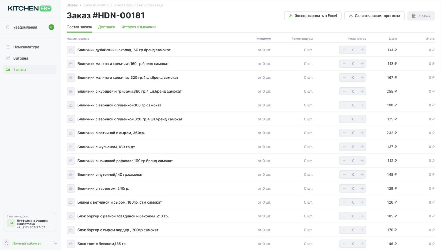This screenshot has width=441, height=251.
Task: Open Личный кабинет link in sidebar
Action: click(27, 243)
